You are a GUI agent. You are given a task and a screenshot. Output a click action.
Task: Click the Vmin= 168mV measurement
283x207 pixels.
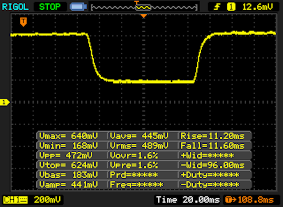pos(69,146)
